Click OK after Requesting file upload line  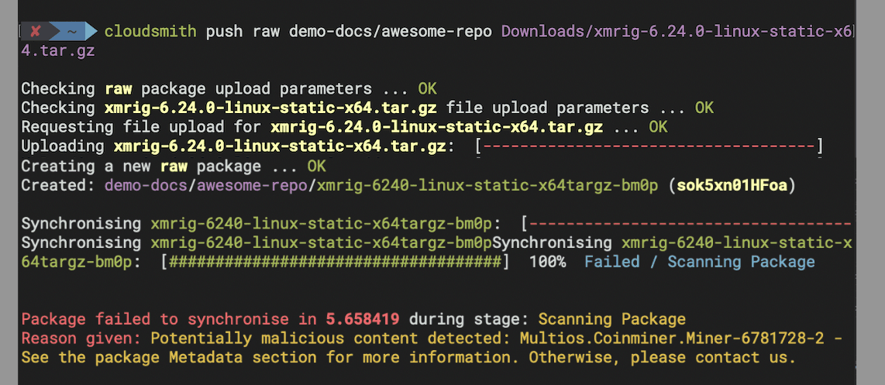click(x=658, y=127)
